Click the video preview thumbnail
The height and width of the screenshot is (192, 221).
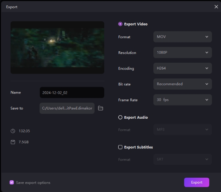(x=57, y=48)
